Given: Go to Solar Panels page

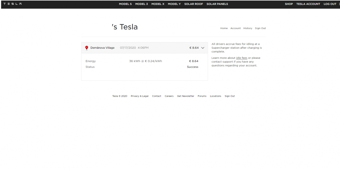Looking at the screenshot, I should click(x=217, y=4).
